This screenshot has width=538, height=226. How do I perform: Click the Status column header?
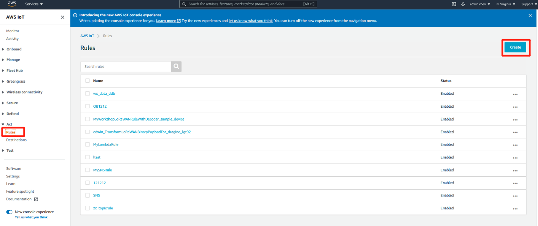446,81
